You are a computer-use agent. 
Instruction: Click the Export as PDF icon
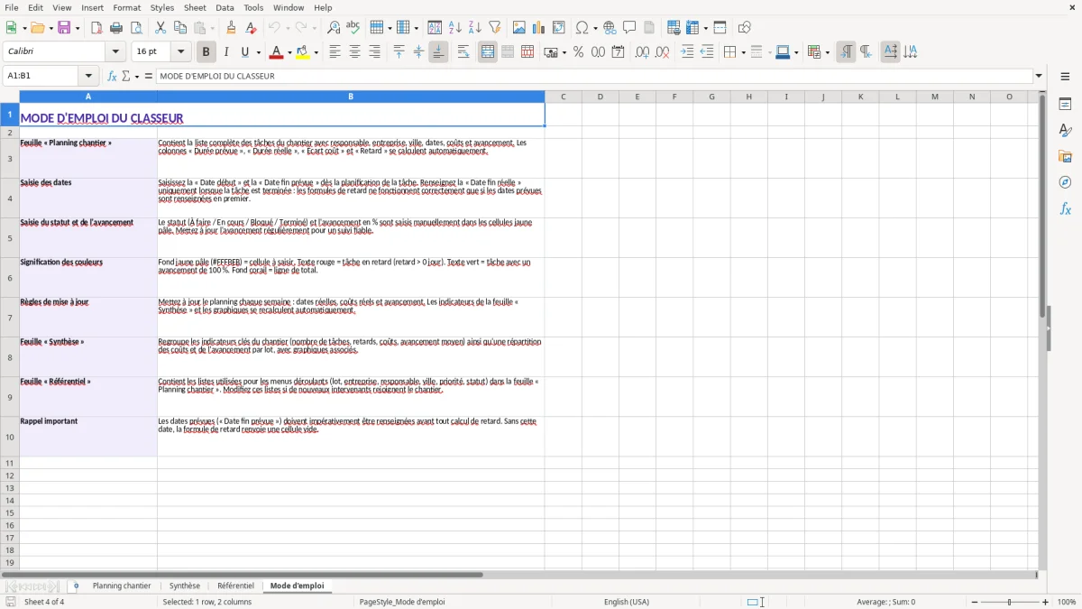click(96, 28)
